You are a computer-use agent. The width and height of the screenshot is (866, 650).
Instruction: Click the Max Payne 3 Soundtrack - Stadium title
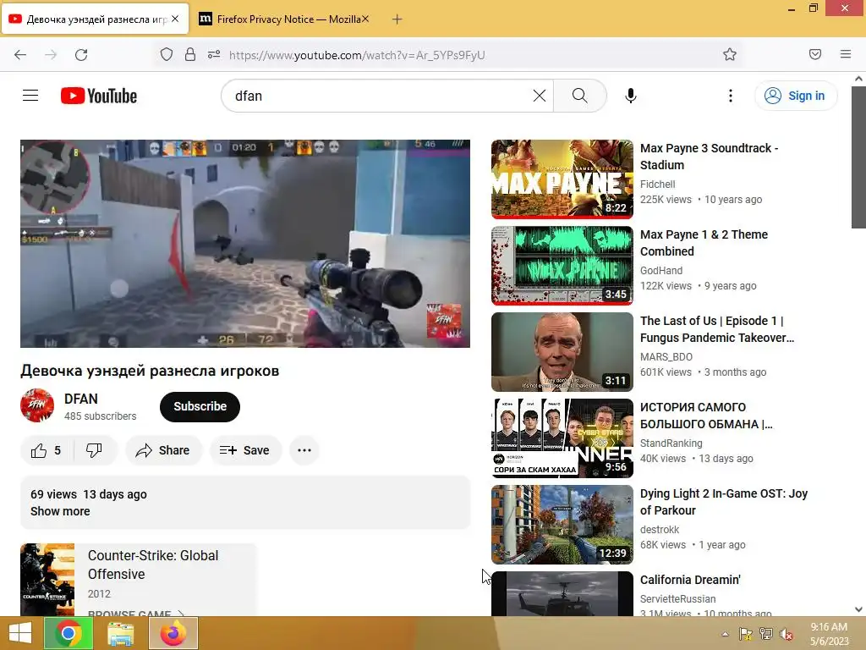coord(710,157)
